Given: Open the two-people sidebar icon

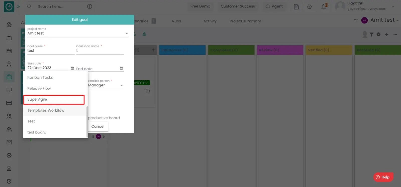Looking at the screenshot, I should [x=9, y=116].
